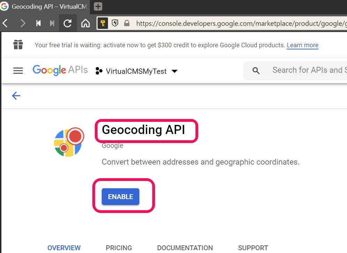Navigate back in browser history
347x253 pixels.
tap(5, 23)
